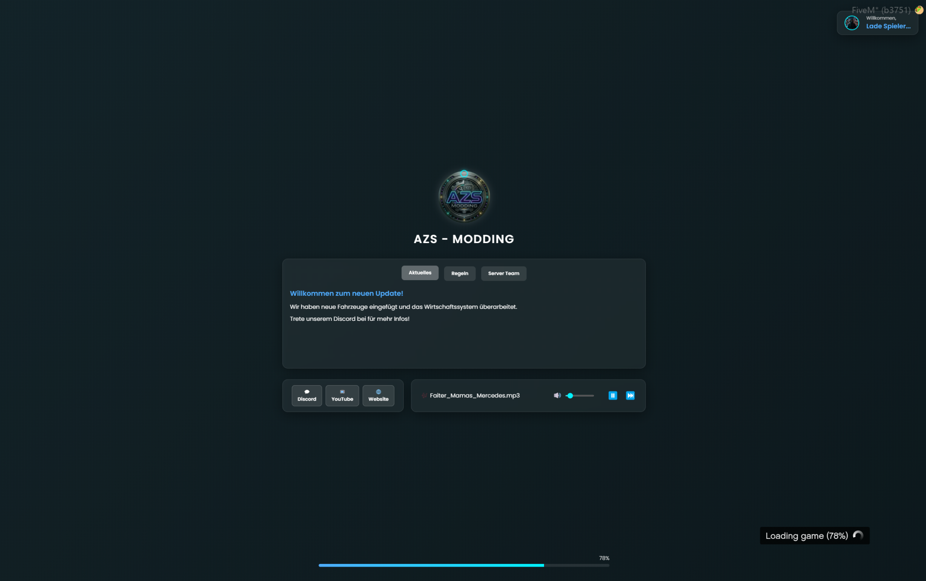This screenshot has width=926, height=581.
Task: Click the 'Loading game (78%)' indicator
Action: (x=814, y=536)
